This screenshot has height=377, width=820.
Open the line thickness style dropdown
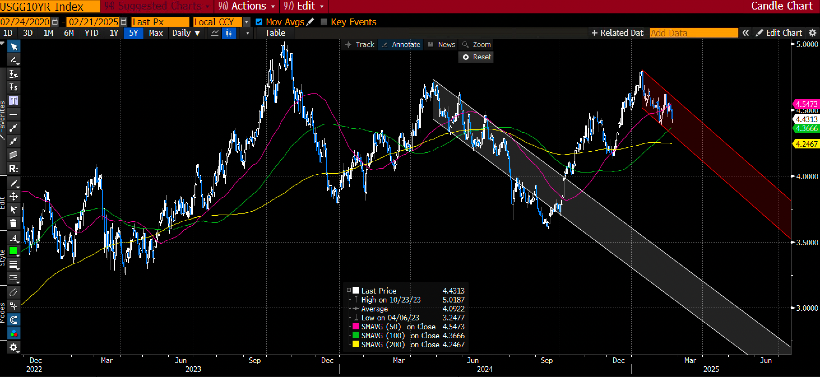click(x=14, y=264)
